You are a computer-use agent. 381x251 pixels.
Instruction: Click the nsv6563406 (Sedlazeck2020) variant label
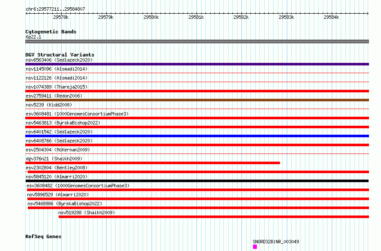[x=59, y=60]
